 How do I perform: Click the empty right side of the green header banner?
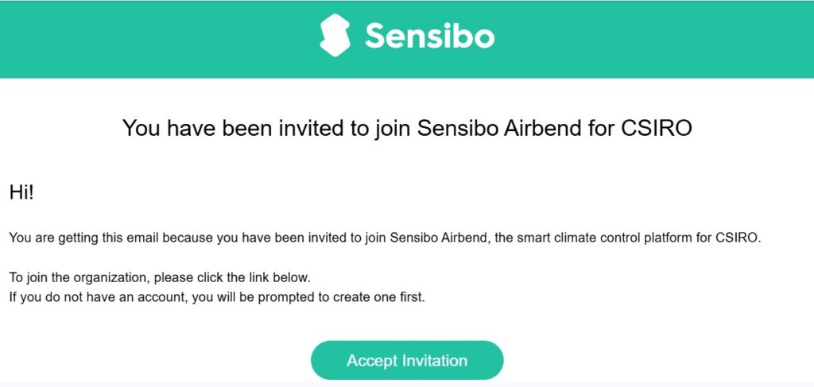pos(654,40)
